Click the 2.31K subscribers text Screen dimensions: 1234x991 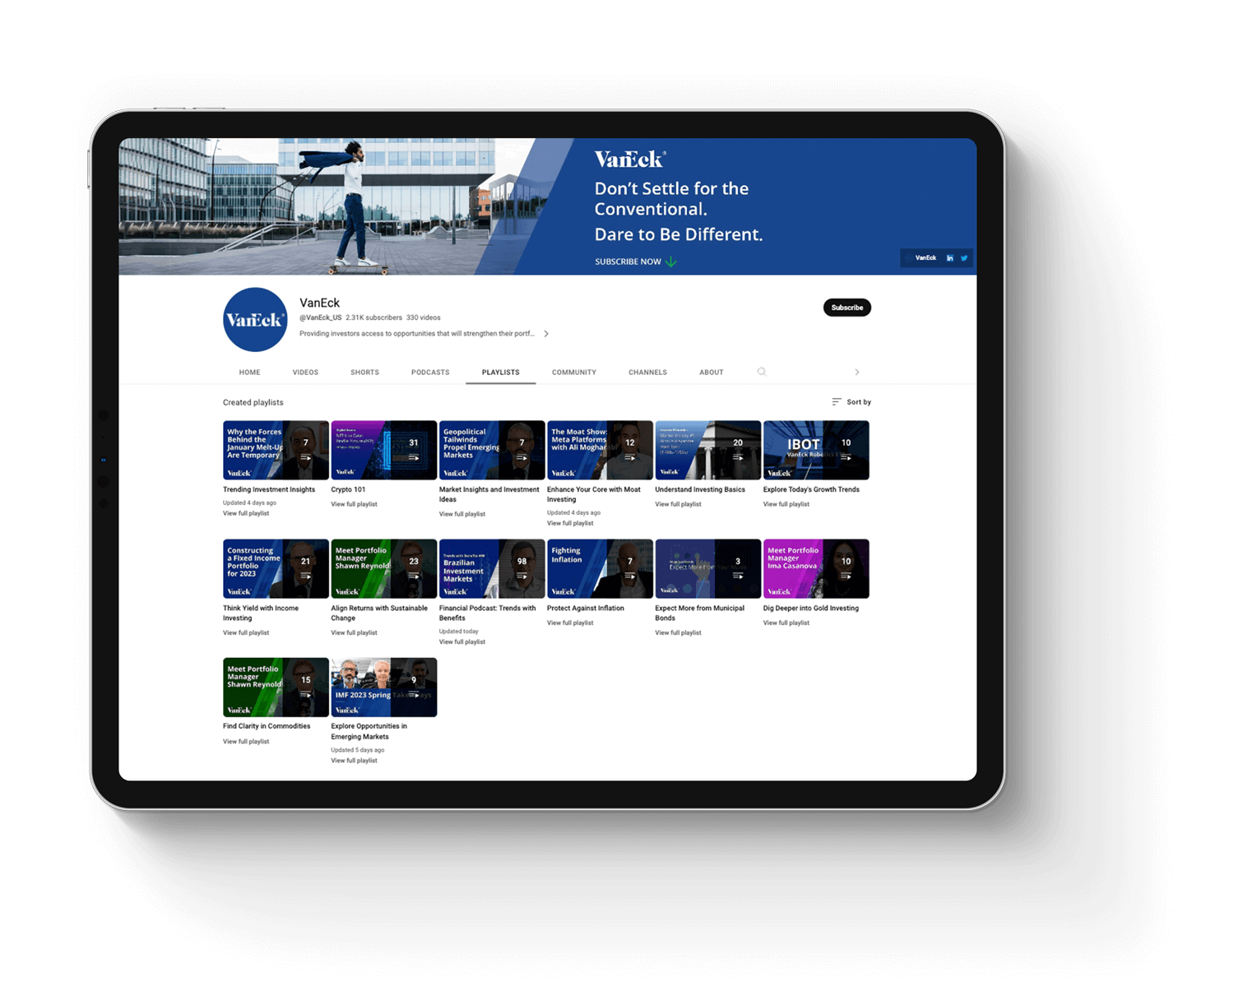coord(373,317)
